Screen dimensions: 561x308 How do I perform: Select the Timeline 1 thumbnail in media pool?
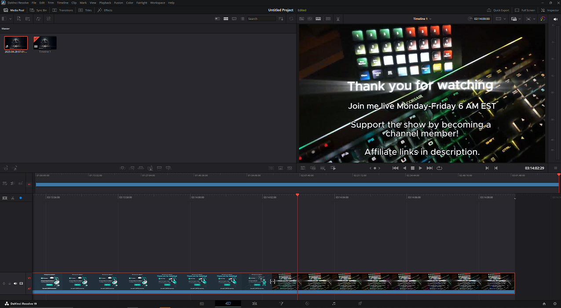(45, 43)
